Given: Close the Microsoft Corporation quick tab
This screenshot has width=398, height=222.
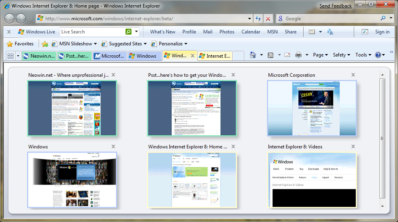Looking at the screenshot, I should 353,75.
